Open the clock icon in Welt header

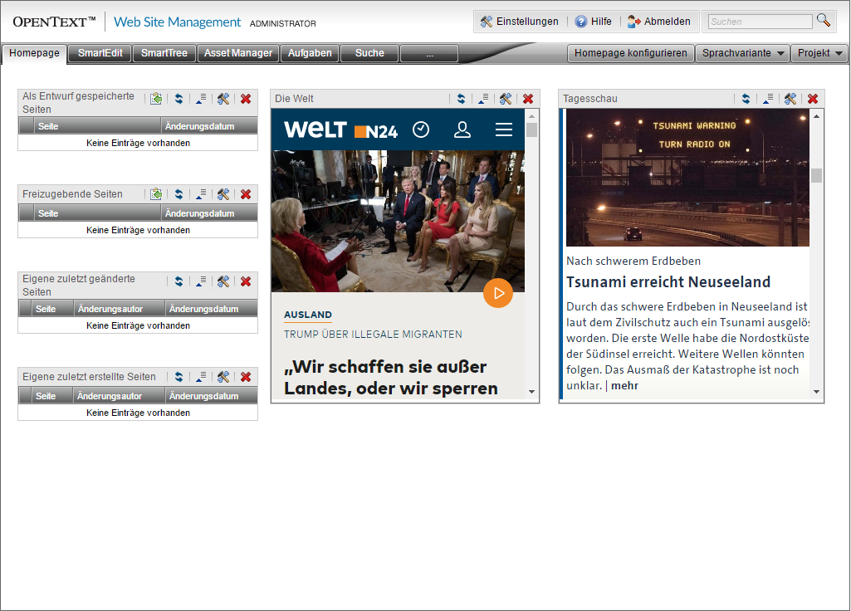421,130
